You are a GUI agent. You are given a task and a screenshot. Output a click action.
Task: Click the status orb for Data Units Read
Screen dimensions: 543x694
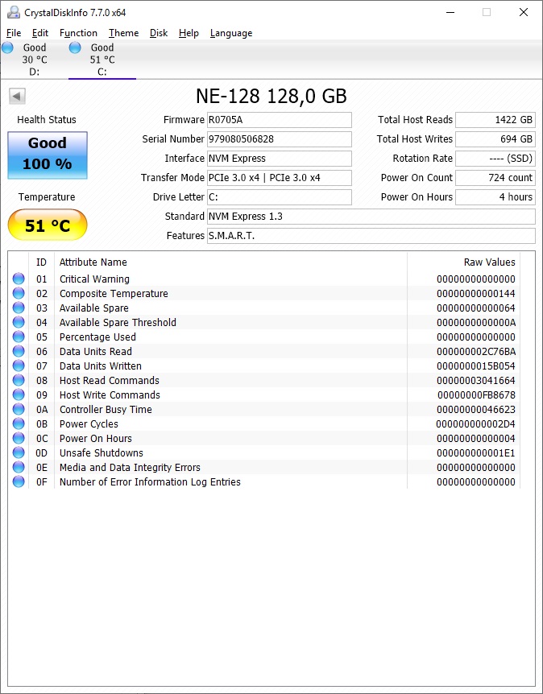[19, 351]
